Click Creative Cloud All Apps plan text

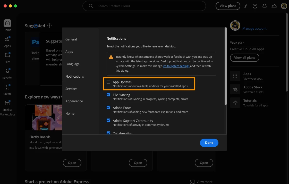(247, 49)
